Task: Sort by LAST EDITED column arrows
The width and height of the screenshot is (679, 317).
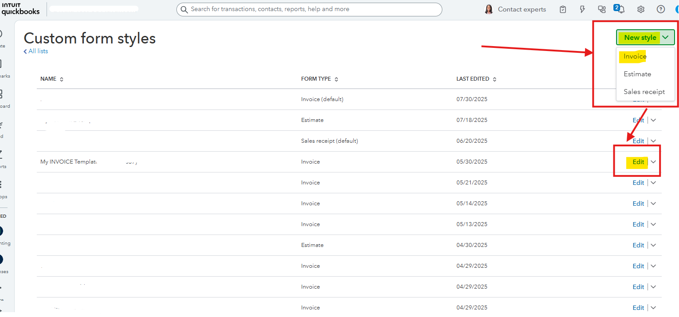Action: (x=495, y=79)
